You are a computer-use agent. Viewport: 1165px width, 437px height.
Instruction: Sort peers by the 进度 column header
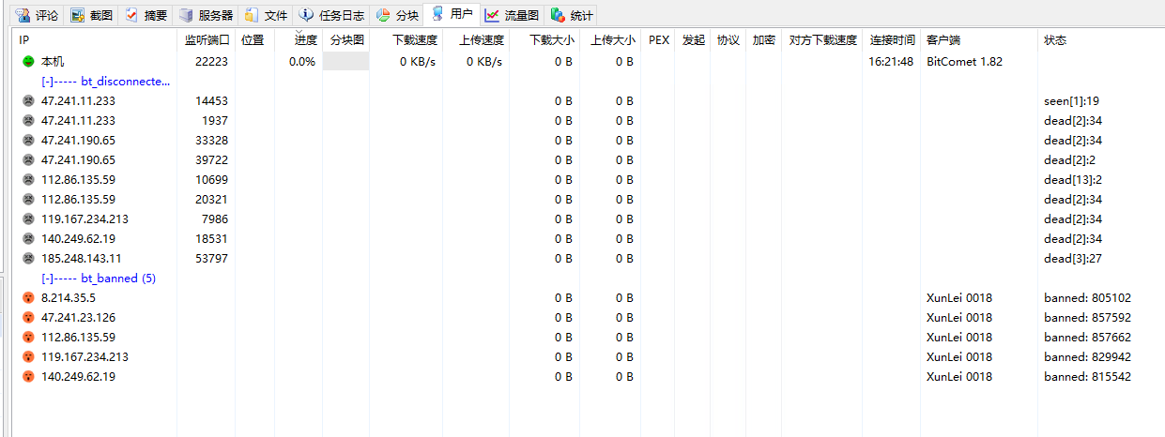coord(305,40)
